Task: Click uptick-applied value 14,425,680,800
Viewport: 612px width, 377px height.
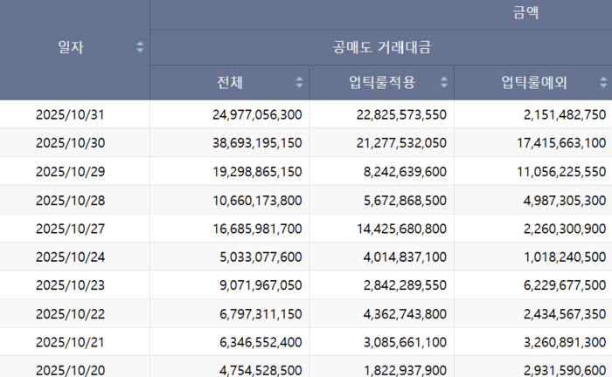Action: point(401,229)
